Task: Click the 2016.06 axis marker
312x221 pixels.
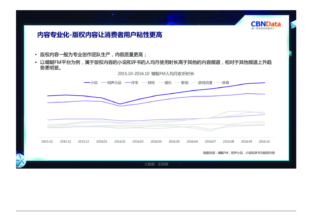Action: pos(192,142)
